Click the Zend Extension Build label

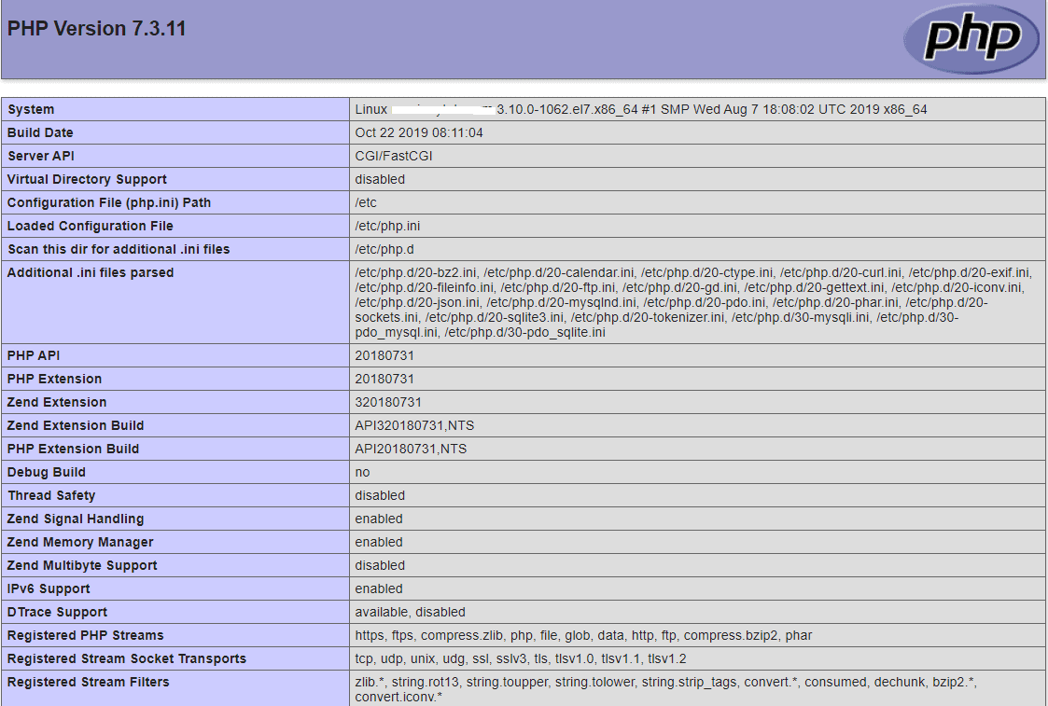[x=76, y=426]
